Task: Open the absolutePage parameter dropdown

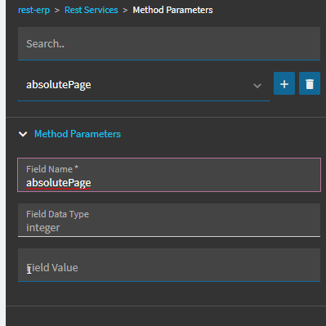Action: pyautogui.click(x=144, y=85)
